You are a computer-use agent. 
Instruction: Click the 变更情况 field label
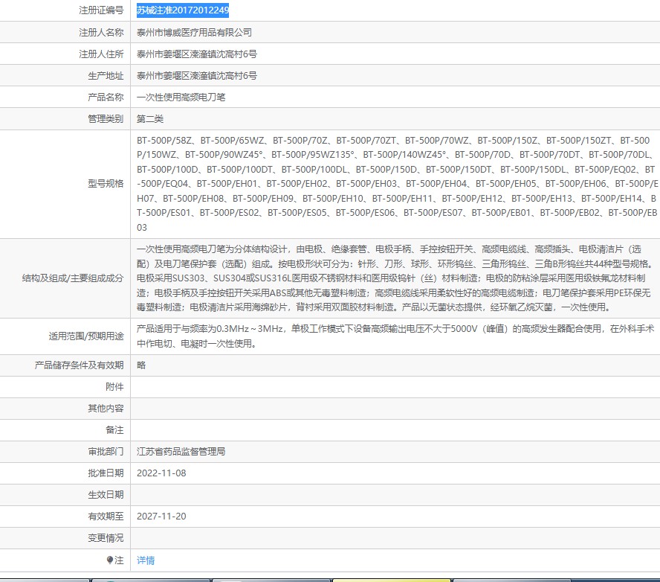106,538
